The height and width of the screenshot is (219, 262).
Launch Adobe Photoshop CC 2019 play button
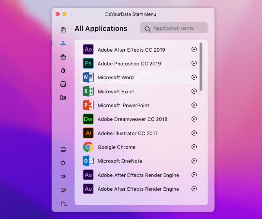click(194, 63)
